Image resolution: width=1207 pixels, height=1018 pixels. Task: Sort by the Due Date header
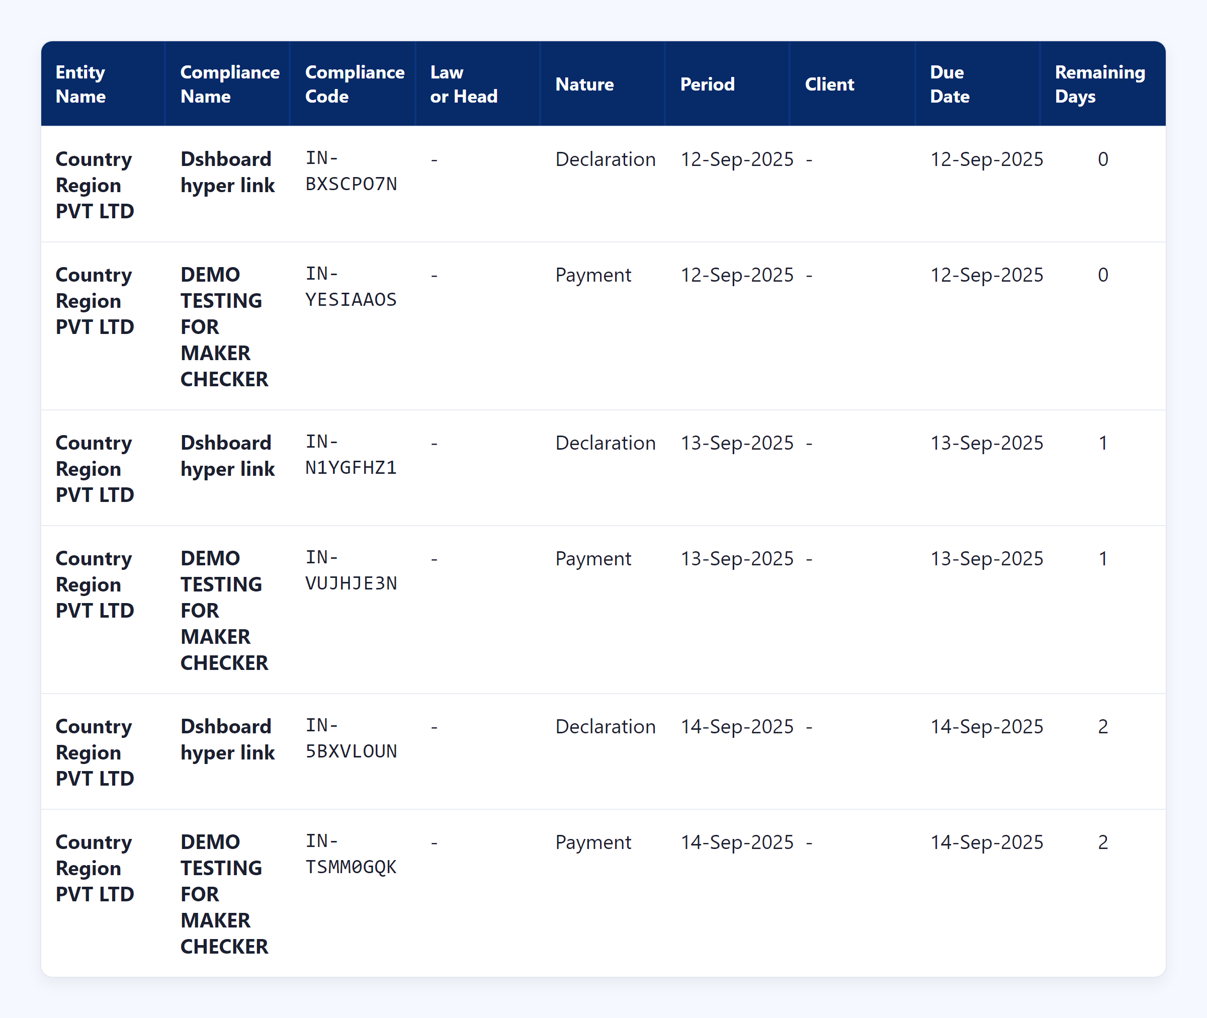pos(949,84)
